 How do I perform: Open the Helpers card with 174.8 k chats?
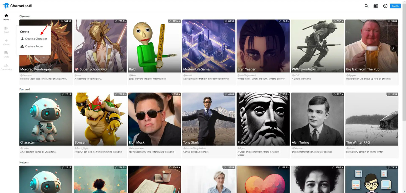point(155,179)
